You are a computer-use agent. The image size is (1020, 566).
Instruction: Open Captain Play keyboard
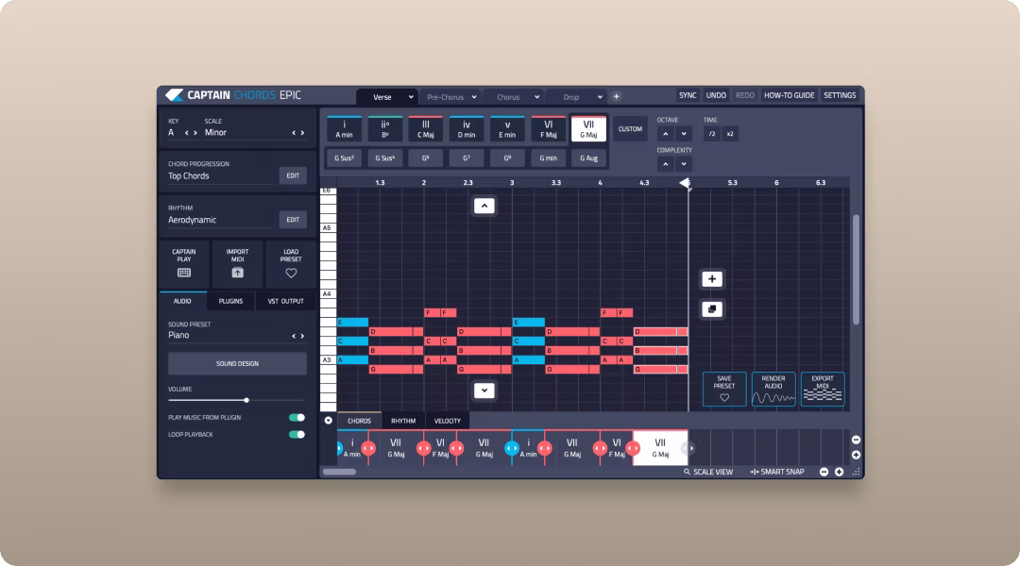click(184, 263)
